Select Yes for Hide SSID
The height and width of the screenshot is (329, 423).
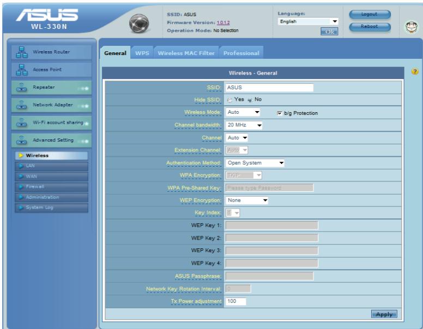[x=229, y=100]
